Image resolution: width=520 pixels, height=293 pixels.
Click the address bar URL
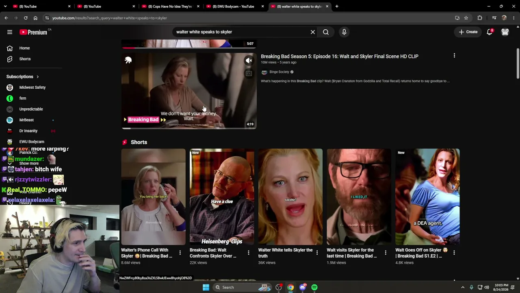coord(109,18)
